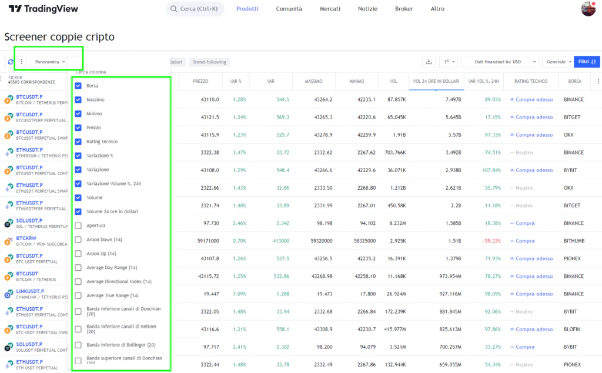Open the SOLUSDT.P link above SOL / TETHERUS
Image resolution: width=602 pixels, height=373 pixels.
click(x=29, y=221)
